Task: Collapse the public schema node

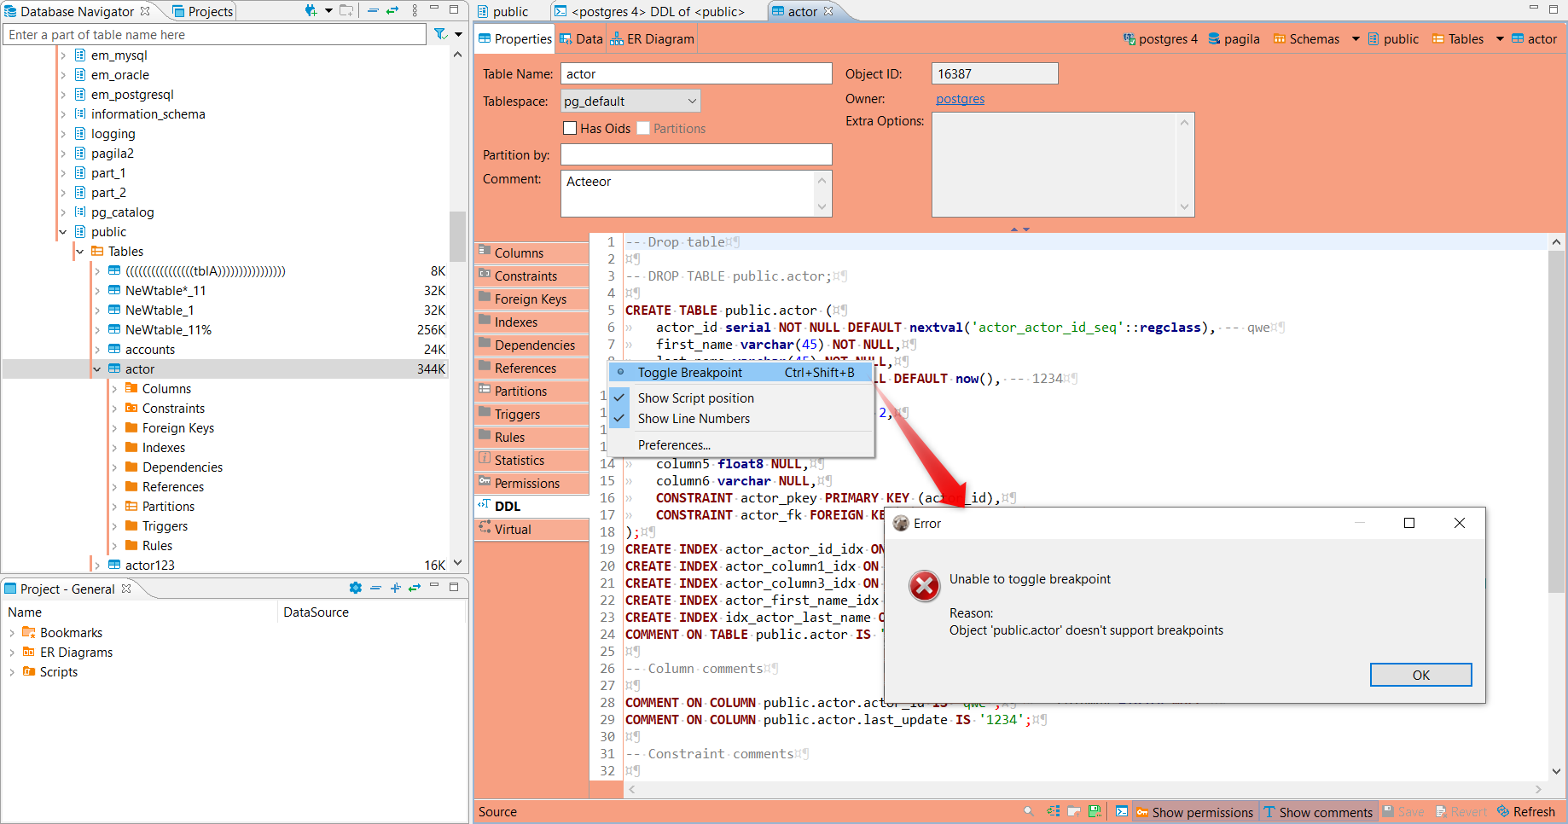Action: pyautogui.click(x=62, y=231)
